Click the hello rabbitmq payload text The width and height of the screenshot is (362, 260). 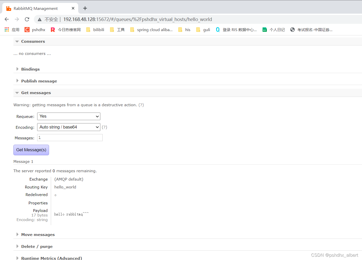[71, 214]
